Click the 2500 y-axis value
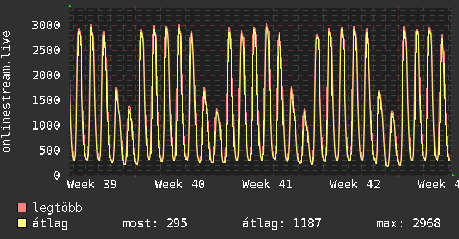The image size is (459, 239). 46,50
